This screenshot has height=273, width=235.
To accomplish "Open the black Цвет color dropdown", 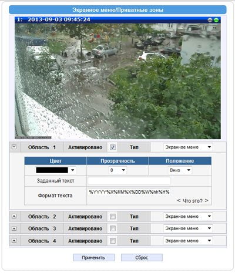I will [x=55, y=170].
